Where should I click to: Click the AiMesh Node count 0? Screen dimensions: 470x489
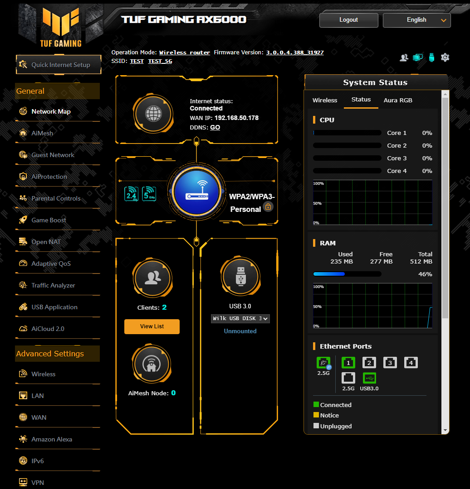[173, 393]
